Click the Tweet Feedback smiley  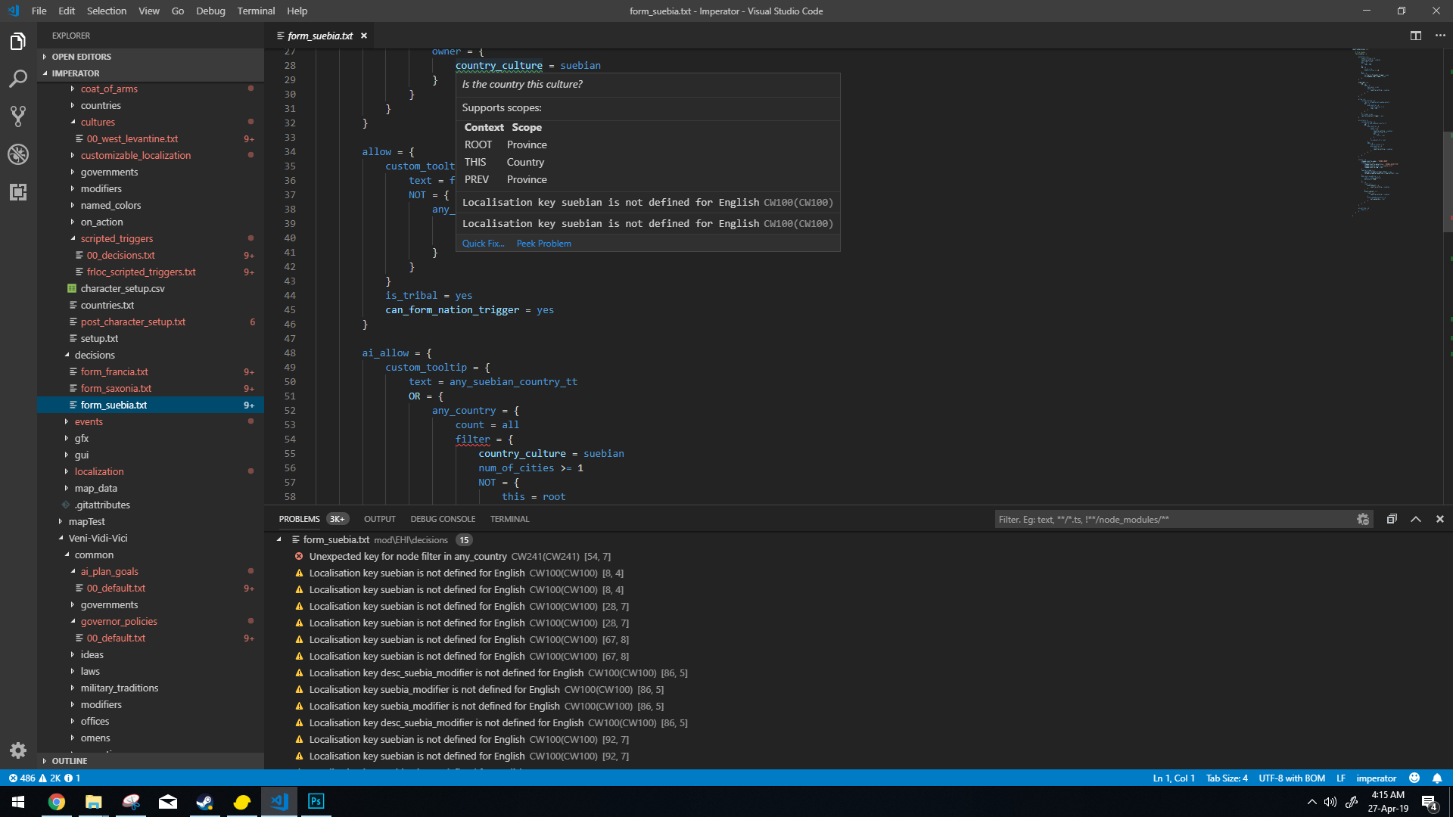point(1414,778)
